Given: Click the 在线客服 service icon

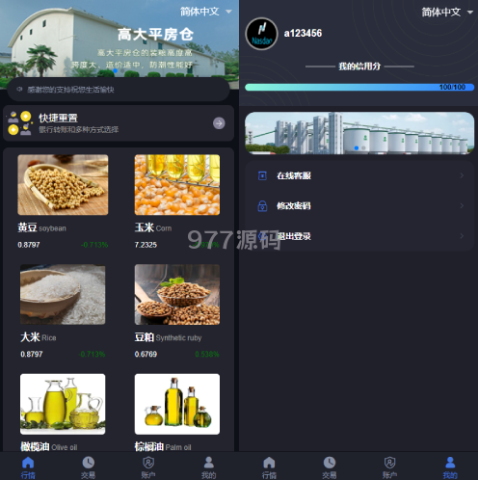Looking at the screenshot, I should tap(262, 175).
